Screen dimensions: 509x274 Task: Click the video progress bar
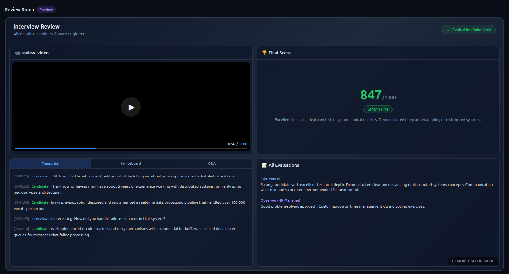pyautogui.click(x=131, y=148)
